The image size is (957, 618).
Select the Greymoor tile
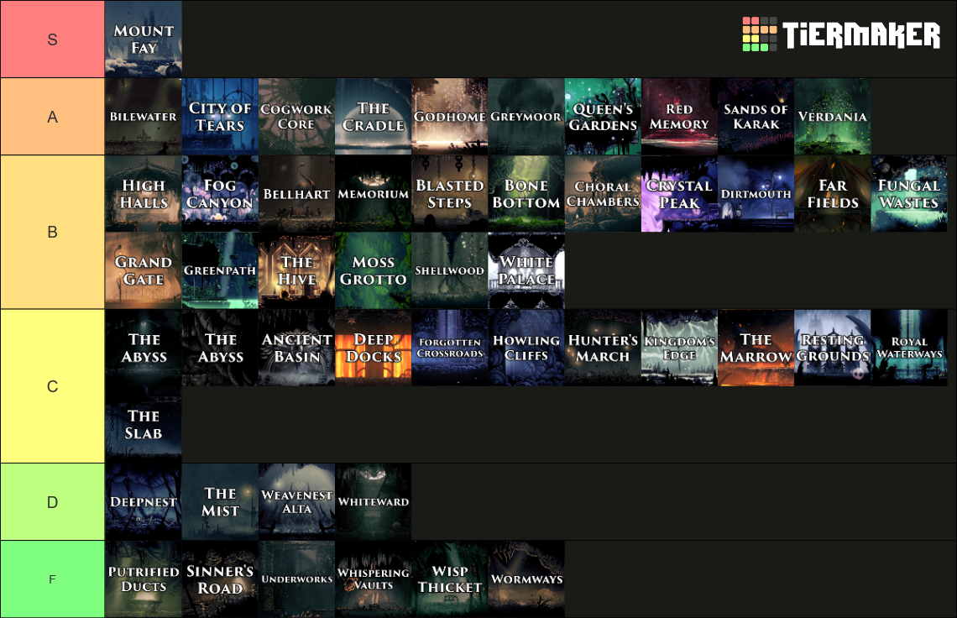[526, 116]
